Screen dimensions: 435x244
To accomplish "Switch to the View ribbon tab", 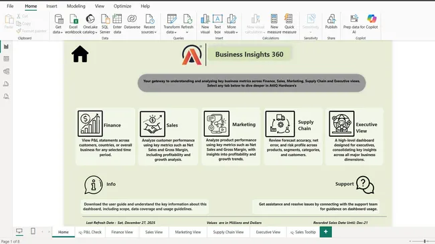I will click(x=100, y=6).
